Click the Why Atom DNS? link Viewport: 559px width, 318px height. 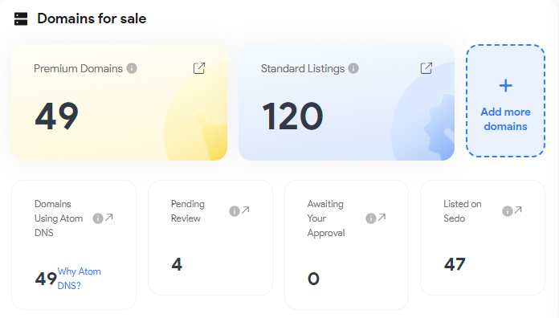(x=80, y=279)
